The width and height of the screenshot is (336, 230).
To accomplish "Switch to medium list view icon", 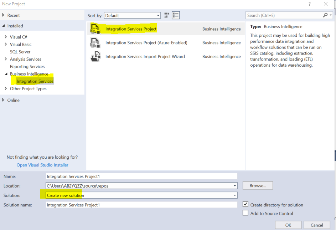I will [x=176, y=15].
